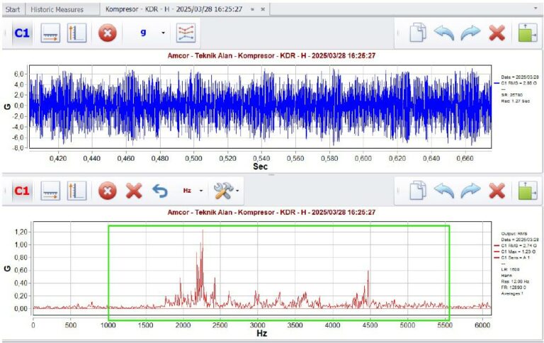The height and width of the screenshot is (343, 544).
Task: Expand the wrench tools dropdown
Action: tap(237, 191)
